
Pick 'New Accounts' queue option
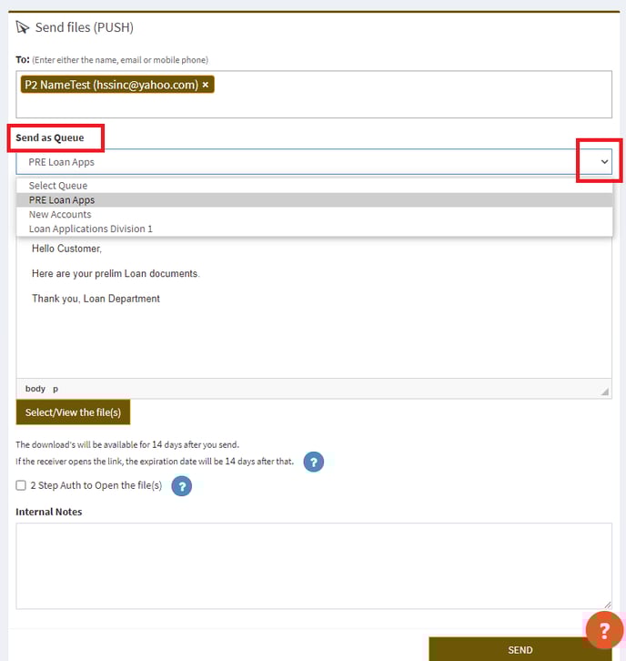(60, 215)
